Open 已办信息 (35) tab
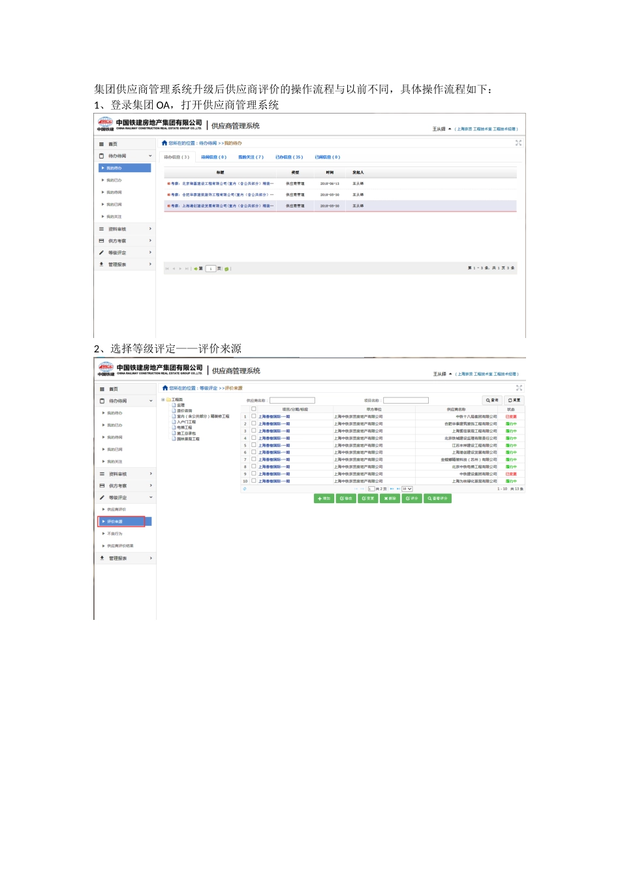The image size is (620, 877). click(289, 157)
